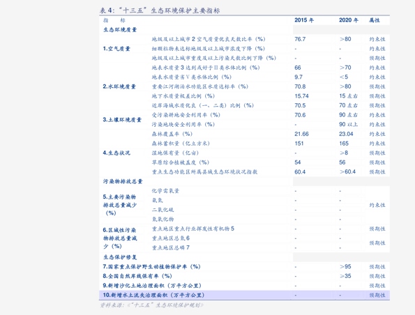Screen dimensions: 415x315
Task: Click the '化学需氧量' row
Action: point(165,191)
